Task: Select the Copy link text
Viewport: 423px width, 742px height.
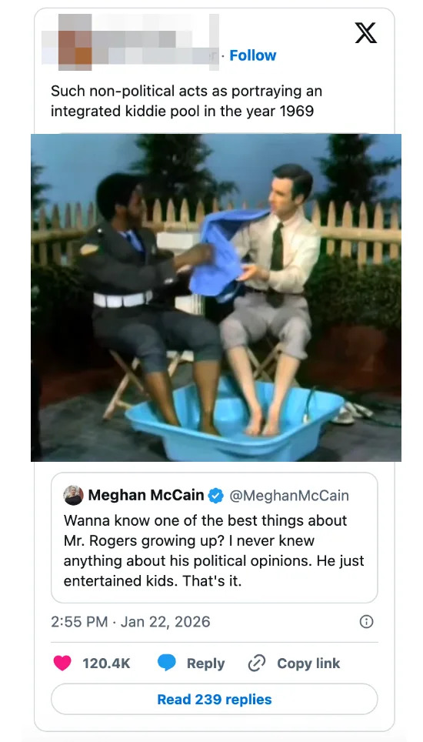Action: (x=308, y=663)
